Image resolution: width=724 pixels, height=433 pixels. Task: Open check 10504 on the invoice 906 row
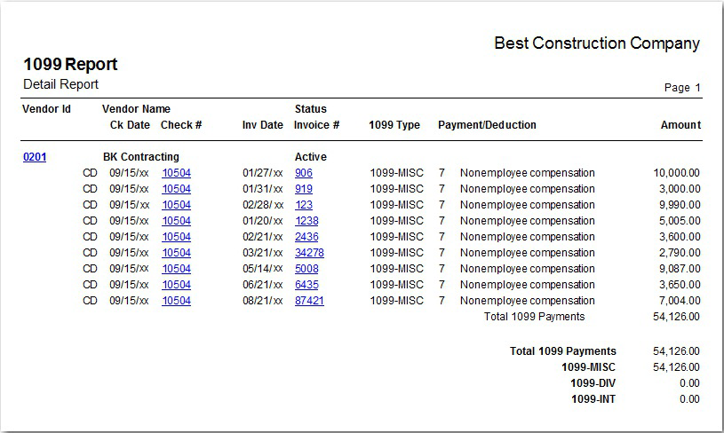point(177,173)
